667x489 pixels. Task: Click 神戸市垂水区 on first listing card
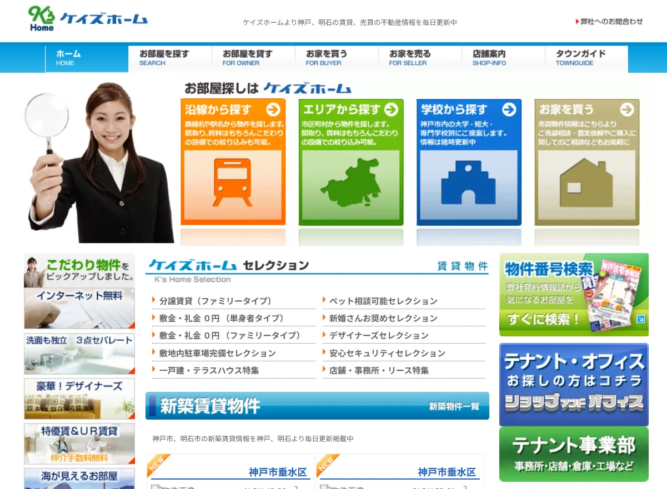pos(278,472)
